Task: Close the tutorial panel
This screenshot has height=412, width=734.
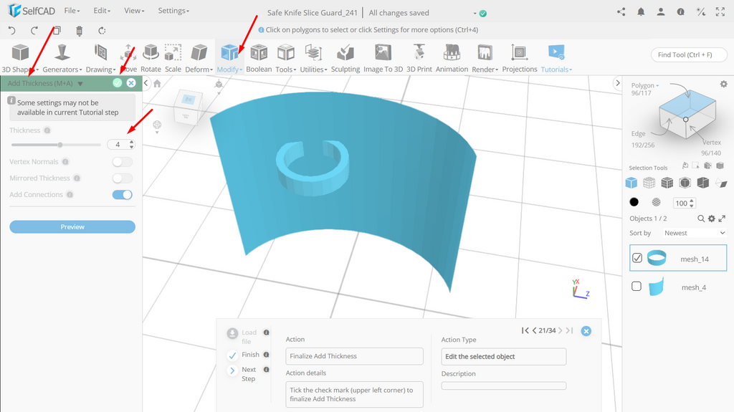Action: (x=586, y=331)
